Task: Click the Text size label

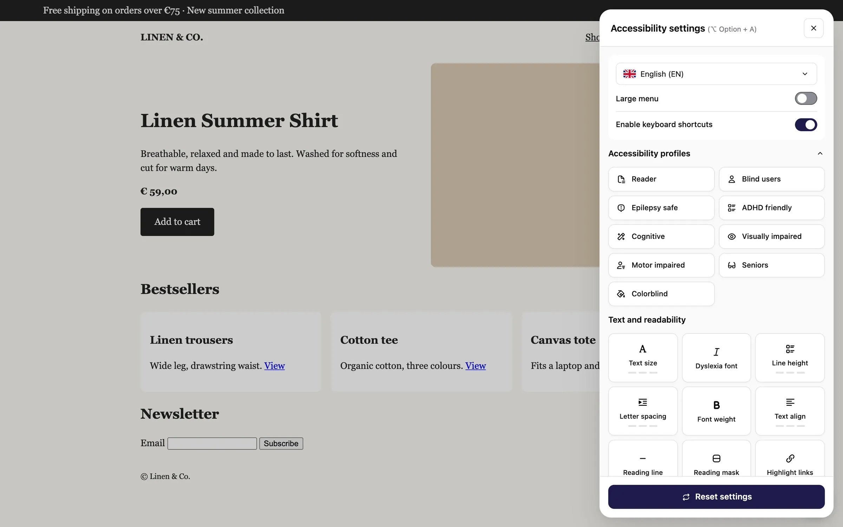Action: pyautogui.click(x=643, y=363)
